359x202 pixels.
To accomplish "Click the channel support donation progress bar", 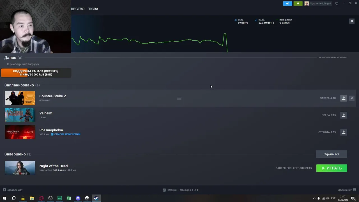I will tap(36, 73).
